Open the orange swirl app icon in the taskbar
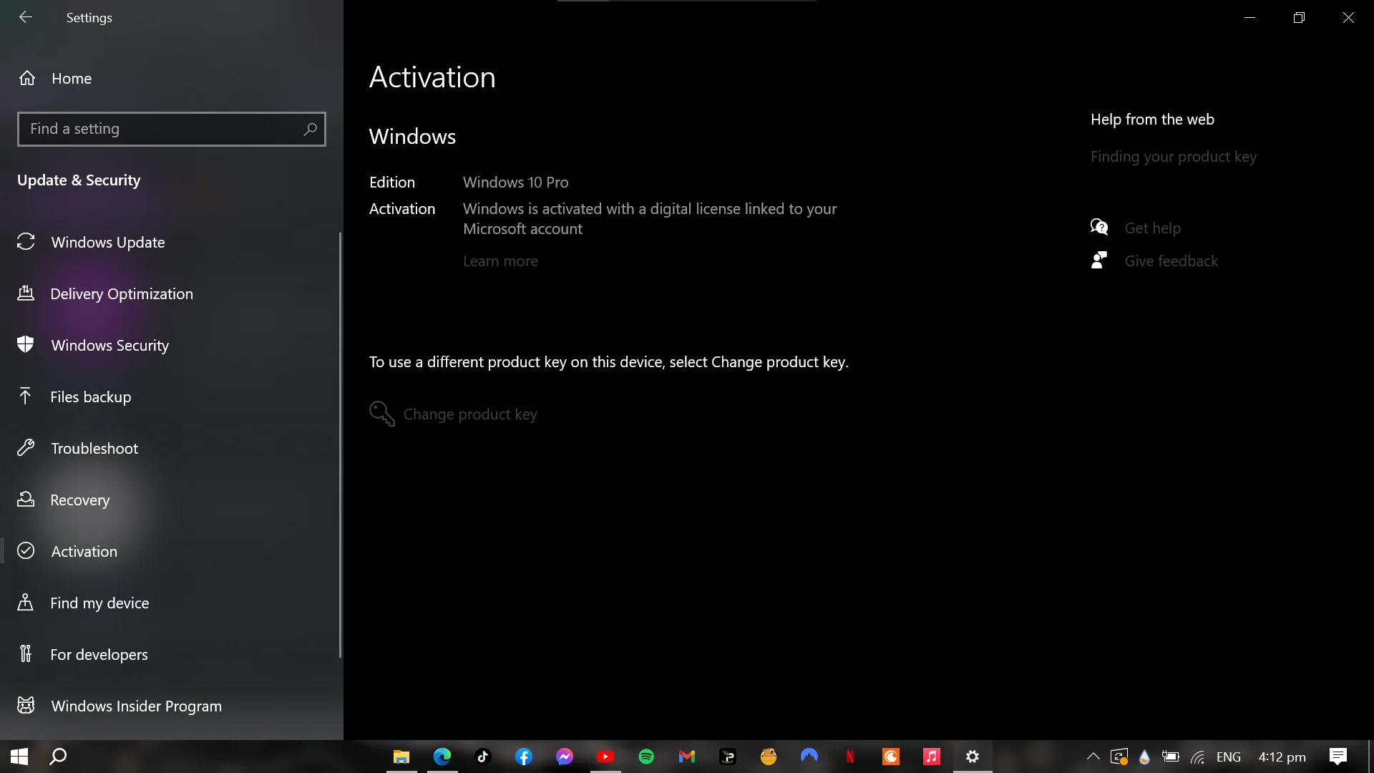This screenshot has height=773, width=1374. point(891,757)
